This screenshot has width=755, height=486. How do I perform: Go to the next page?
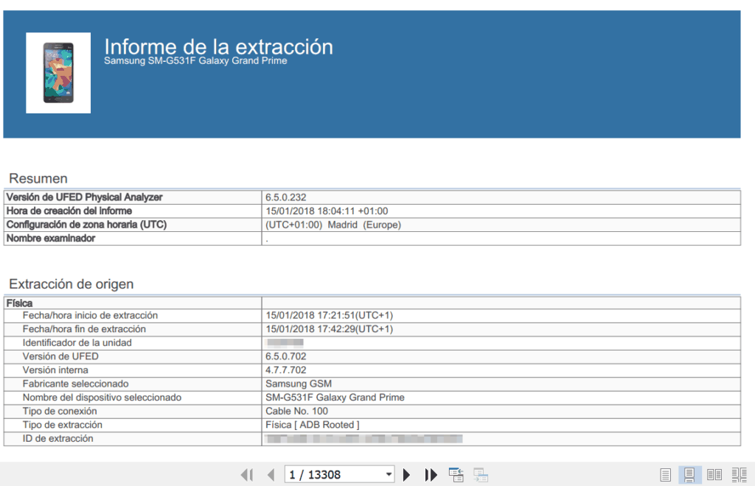pos(406,475)
